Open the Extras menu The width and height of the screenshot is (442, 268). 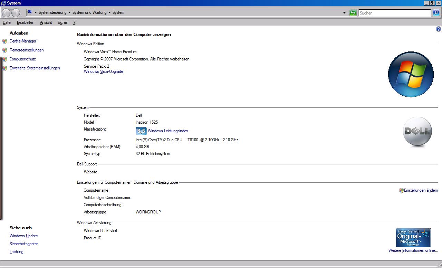coord(63,22)
